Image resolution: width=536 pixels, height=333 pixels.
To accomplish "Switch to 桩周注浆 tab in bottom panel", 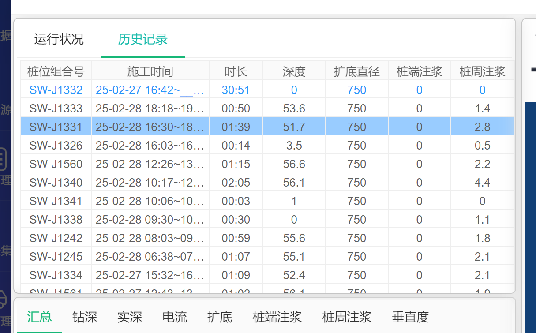I will tap(347, 317).
